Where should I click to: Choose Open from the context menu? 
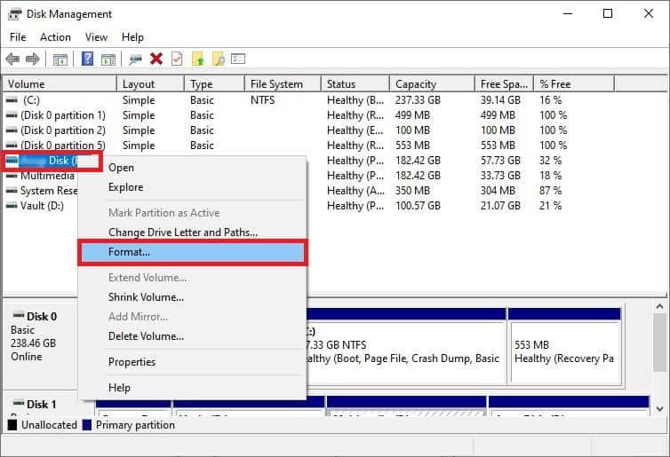(192, 168)
